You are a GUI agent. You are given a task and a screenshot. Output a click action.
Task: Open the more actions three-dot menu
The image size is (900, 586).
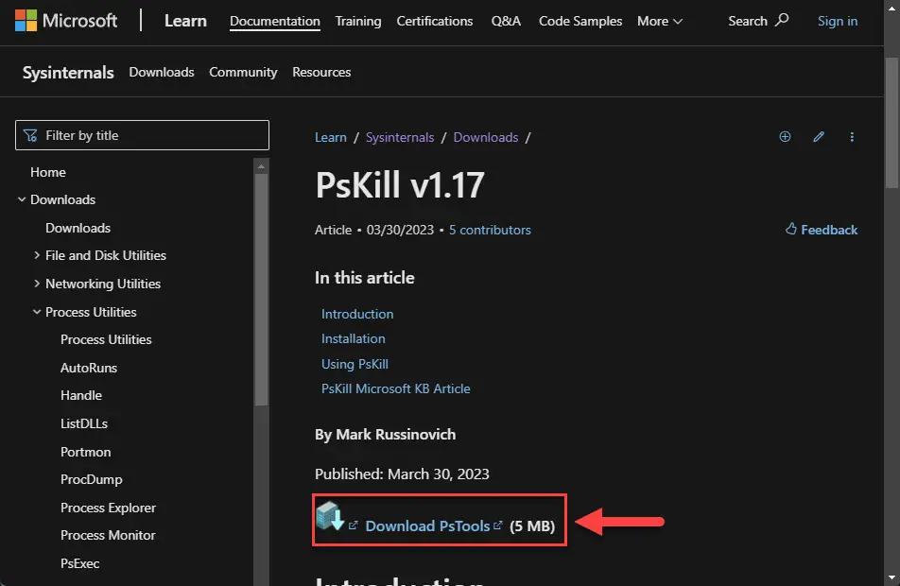(852, 137)
